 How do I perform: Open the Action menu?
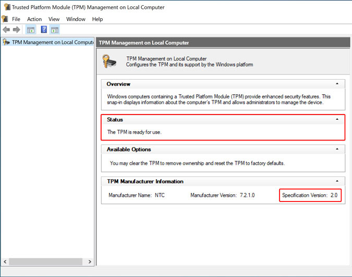(34, 19)
